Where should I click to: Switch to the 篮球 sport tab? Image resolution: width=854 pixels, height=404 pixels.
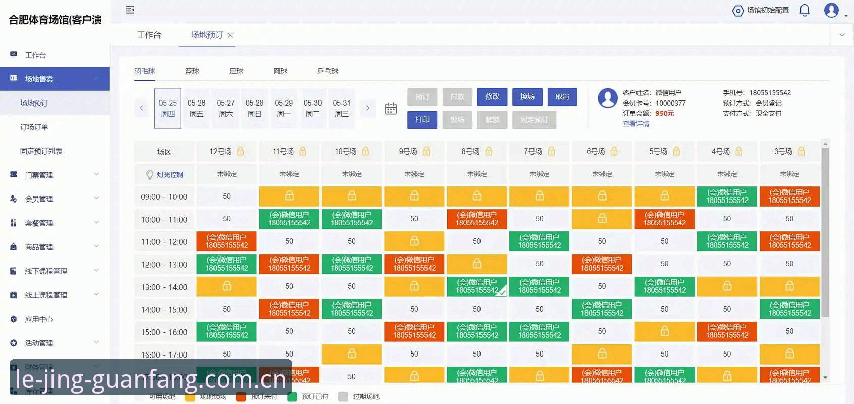192,71
